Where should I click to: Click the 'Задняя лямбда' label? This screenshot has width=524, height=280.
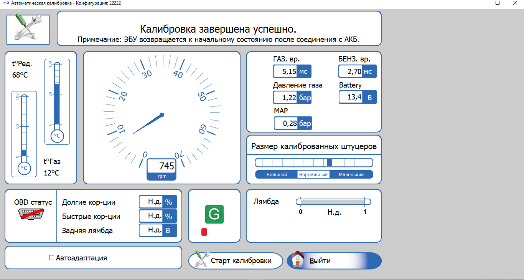[x=87, y=230]
